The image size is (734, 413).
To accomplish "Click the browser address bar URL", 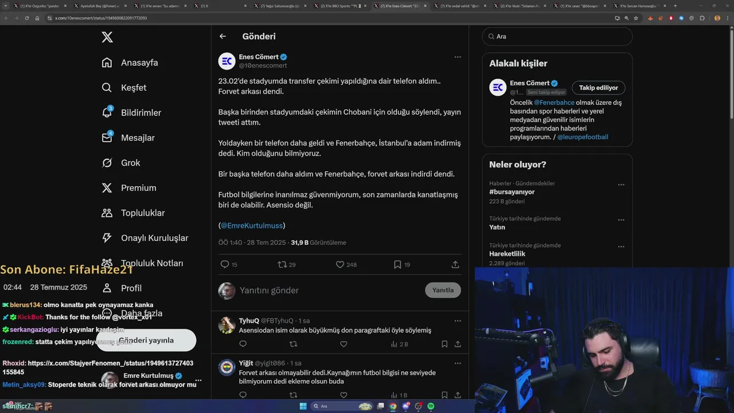I will pyautogui.click(x=101, y=18).
